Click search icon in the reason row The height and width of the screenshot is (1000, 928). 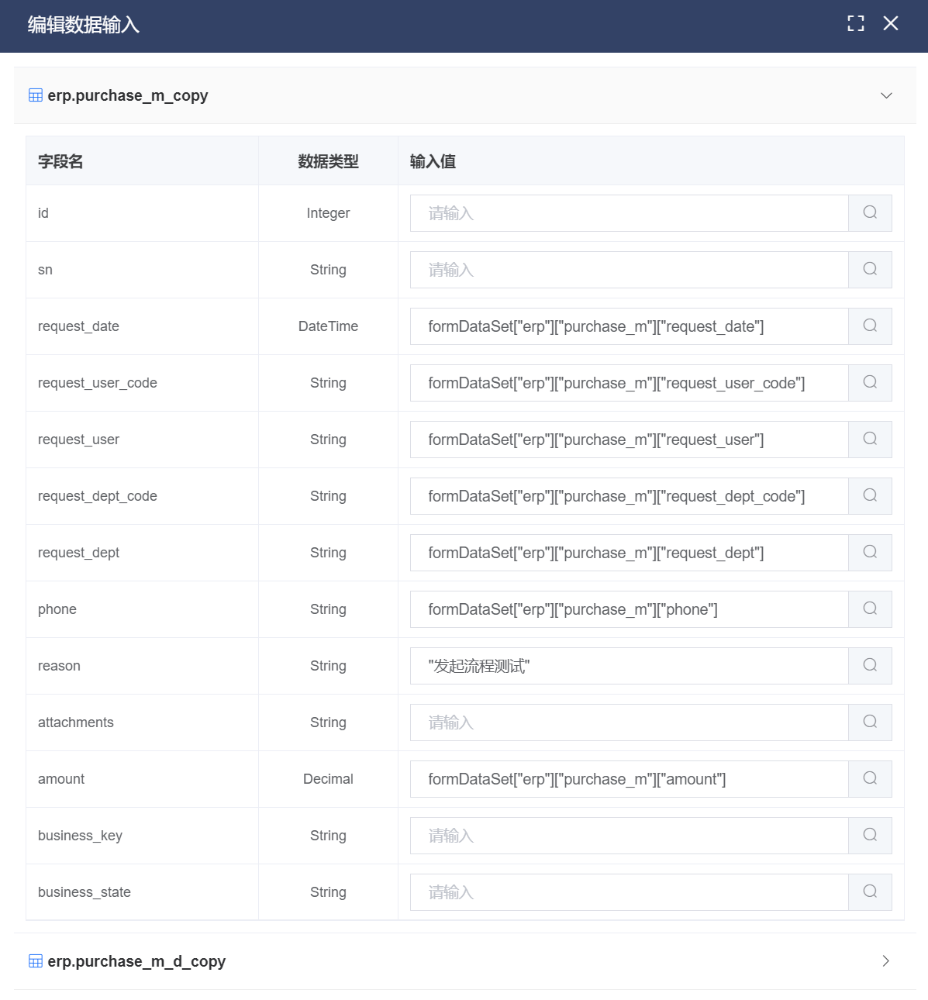tap(870, 666)
